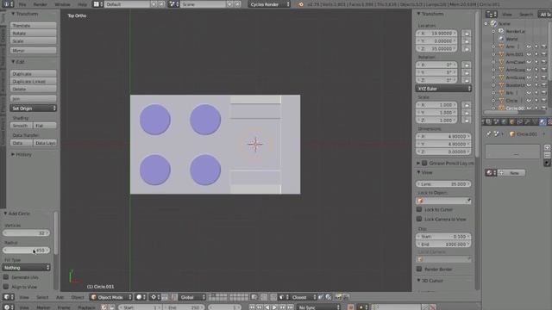This screenshot has width=552, height=310.
Task: Open the XYZ Euler rotation mode dropdown
Action: pos(443,89)
